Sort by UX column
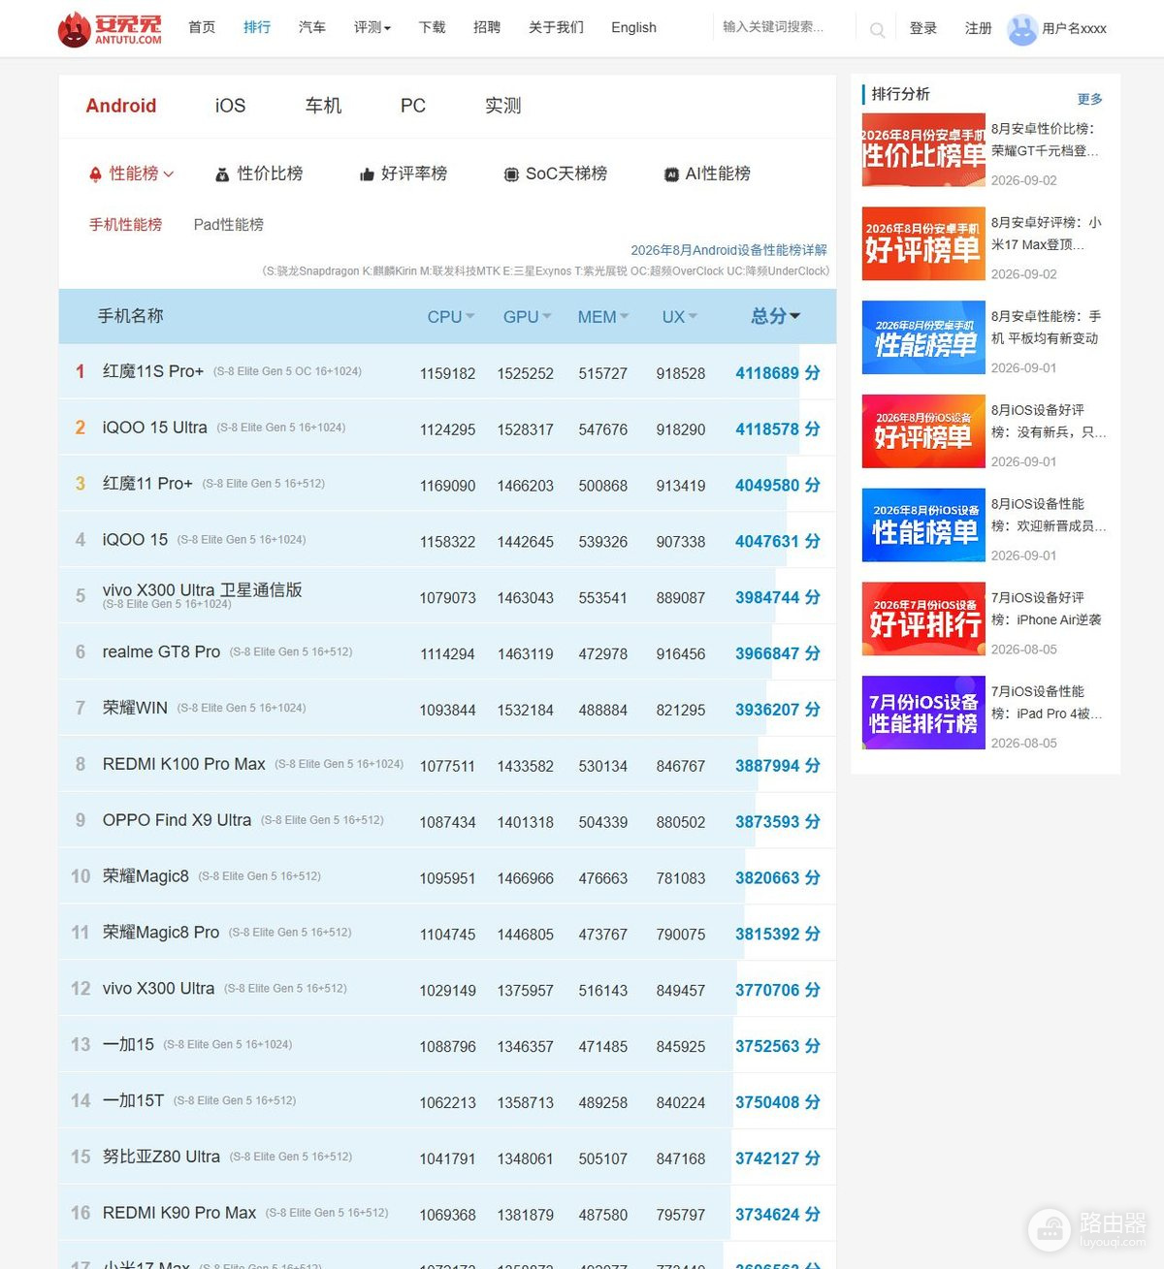 [680, 317]
